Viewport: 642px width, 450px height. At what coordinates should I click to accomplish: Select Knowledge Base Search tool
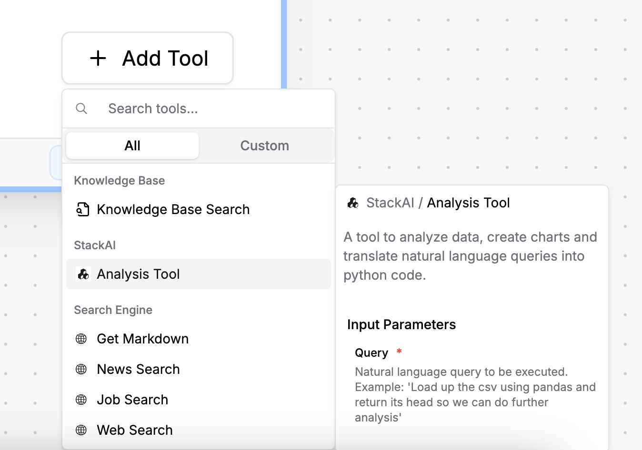pyautogui.click(x=199, y=209)
